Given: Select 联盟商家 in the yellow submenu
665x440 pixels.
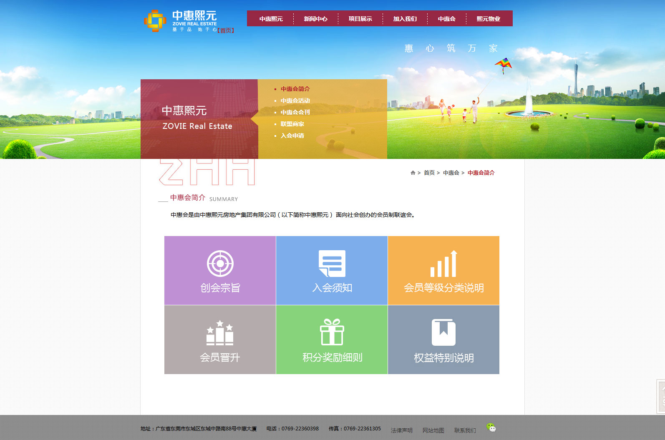Looking at the screenshot, I should [x=292, y=124].
